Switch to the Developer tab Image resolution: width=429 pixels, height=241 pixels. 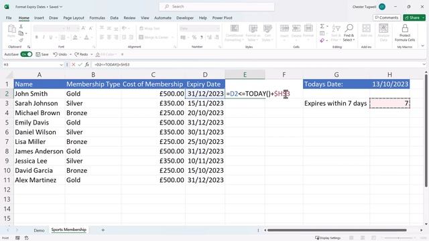coord(185,18)
